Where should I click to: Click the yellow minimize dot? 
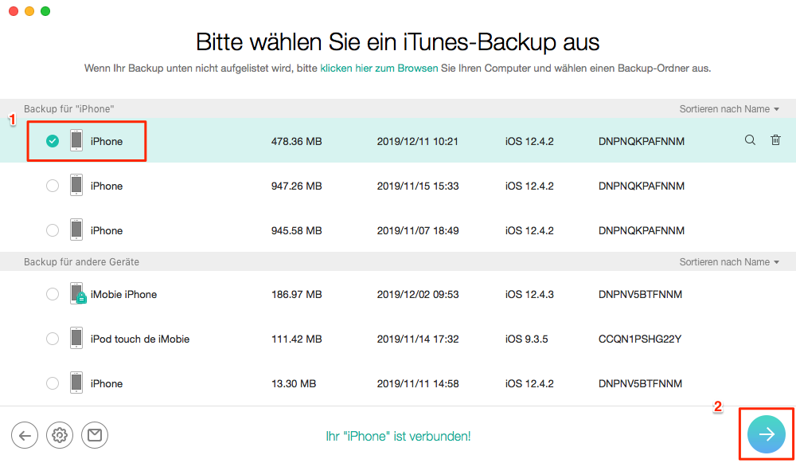point(29,12)
